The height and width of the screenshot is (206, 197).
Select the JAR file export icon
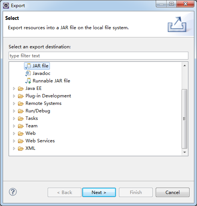pos(28,66)
